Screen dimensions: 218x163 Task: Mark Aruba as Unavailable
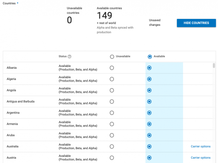[x=112, y=135]
